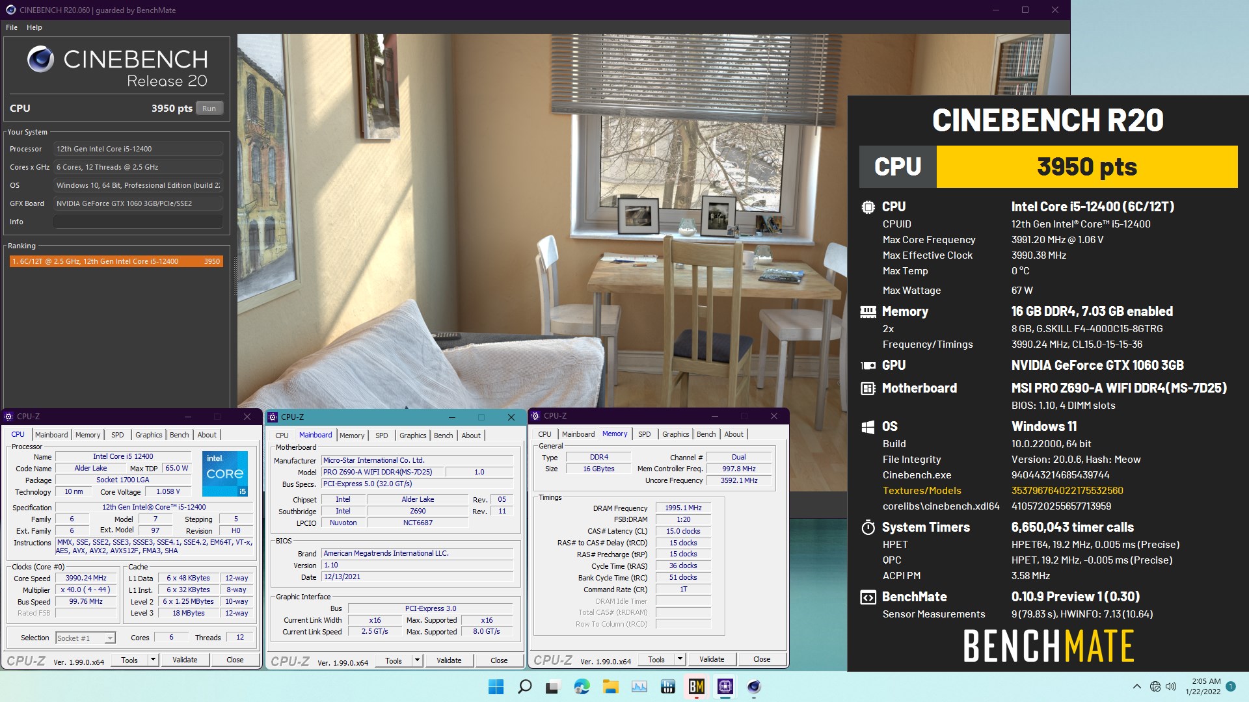Viewport: 1249px width, 702px height.
Task: Open the CPU-Z taskbar icon
Action: 725,686
